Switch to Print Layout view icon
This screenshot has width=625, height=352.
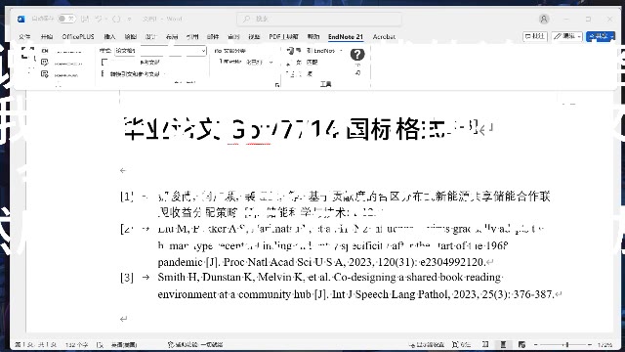point(503,344)
